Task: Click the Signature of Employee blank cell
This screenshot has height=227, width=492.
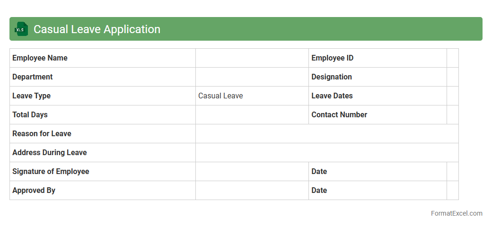Action: click(252, 172)
